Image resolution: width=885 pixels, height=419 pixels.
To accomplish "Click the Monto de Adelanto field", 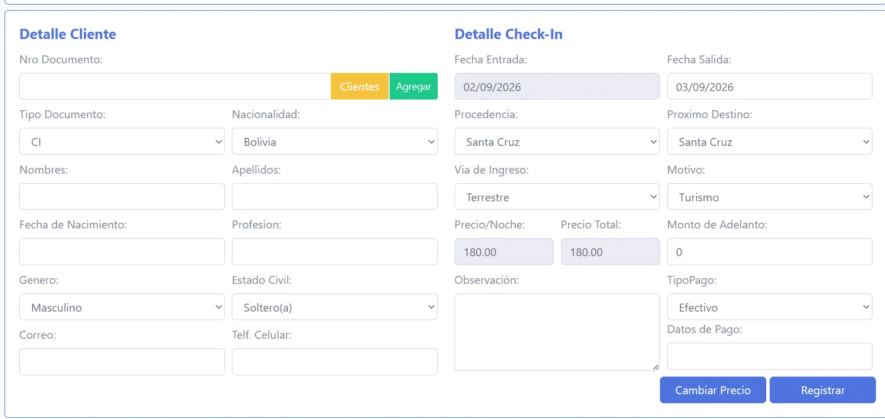I will 770,252.
